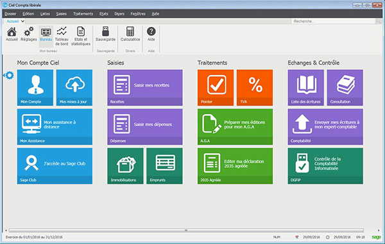Open the Fenêtres menu

138,13
